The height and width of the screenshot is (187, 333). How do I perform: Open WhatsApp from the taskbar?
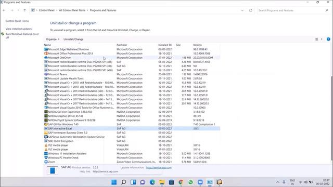point(190,182)
